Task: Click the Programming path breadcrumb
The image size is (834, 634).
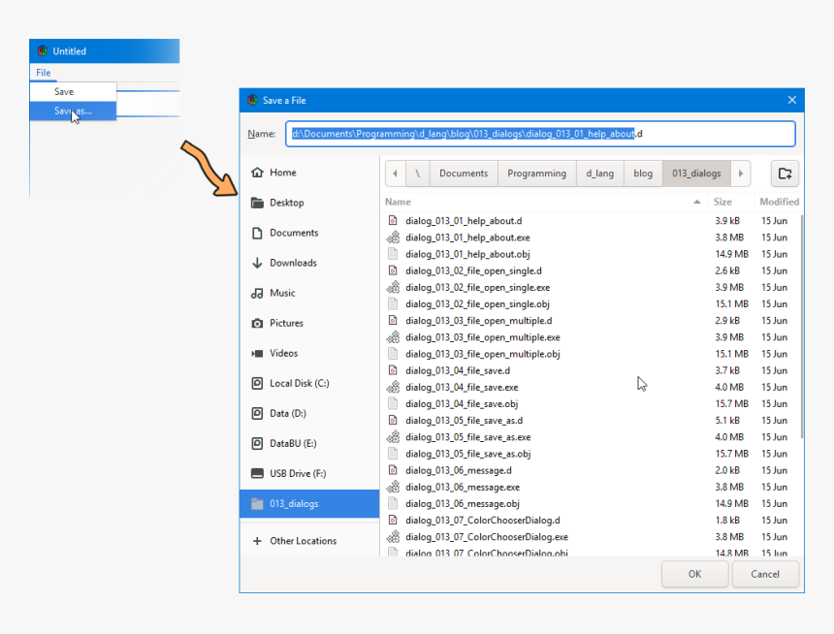Action: pos(536,174)
